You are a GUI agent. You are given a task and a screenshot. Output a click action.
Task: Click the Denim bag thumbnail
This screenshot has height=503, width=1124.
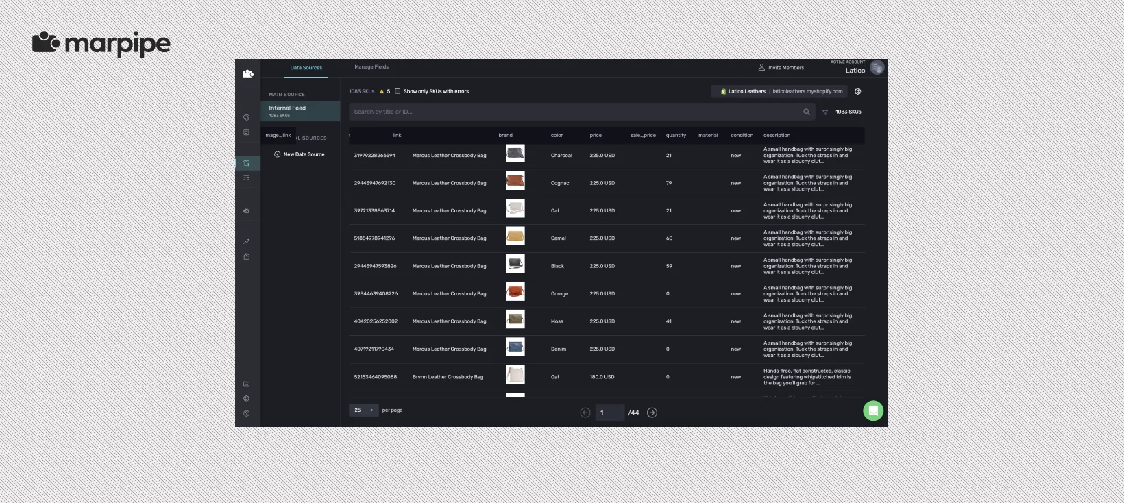tap(515, 347)
